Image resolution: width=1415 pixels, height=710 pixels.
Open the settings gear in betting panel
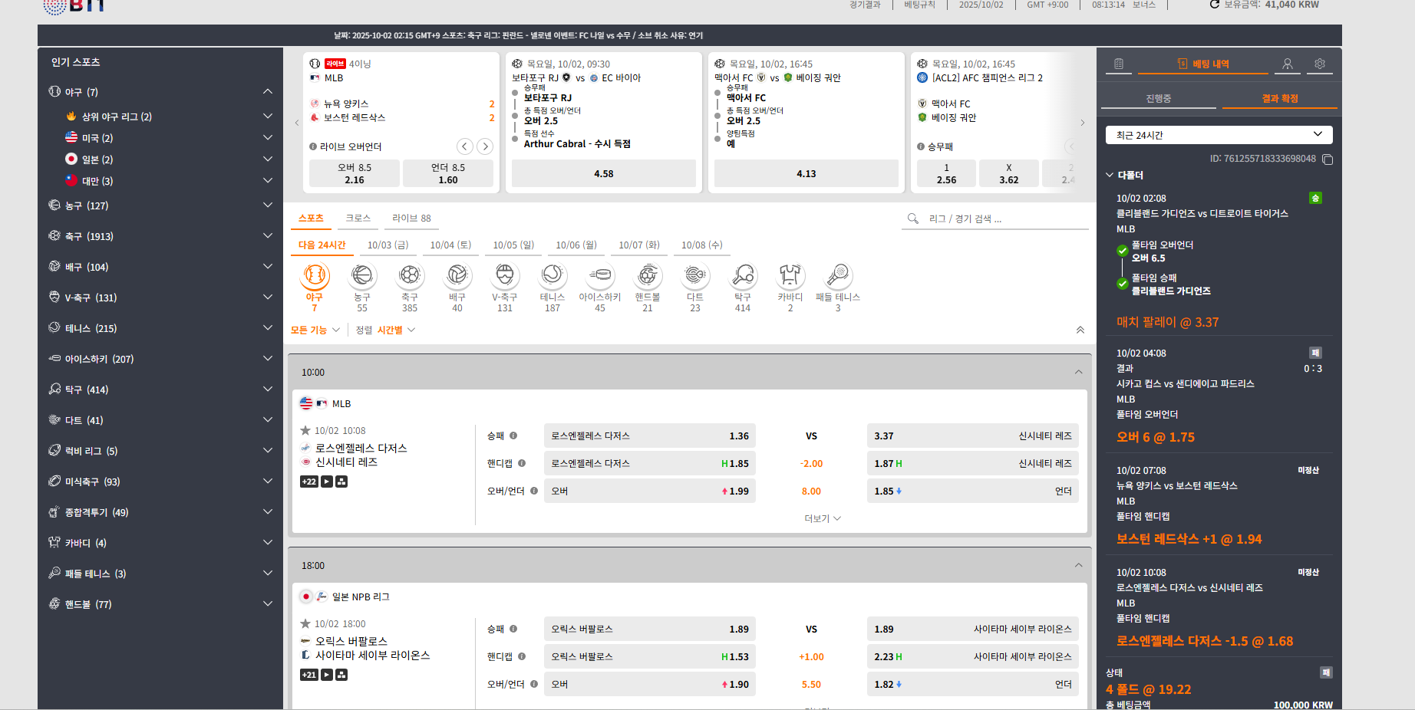(1320, 64)
